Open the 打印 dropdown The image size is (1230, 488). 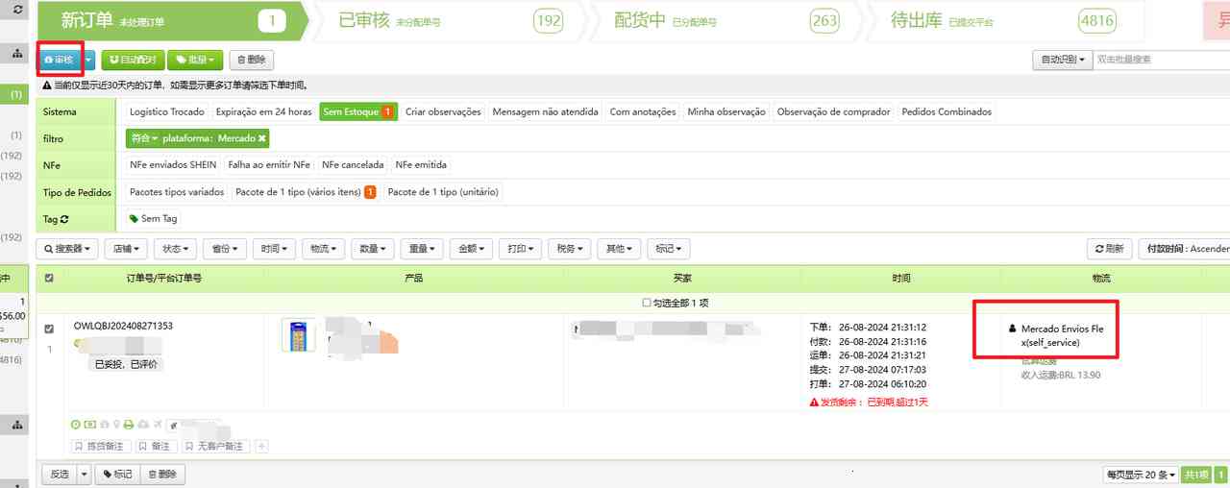pyautogui.click(x=521, y=249)
